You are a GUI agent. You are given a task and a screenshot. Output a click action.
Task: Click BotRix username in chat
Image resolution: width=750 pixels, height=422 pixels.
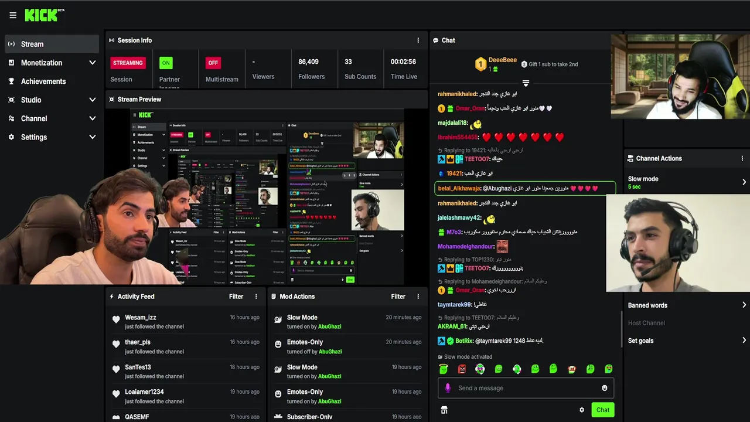coord(464,341)
